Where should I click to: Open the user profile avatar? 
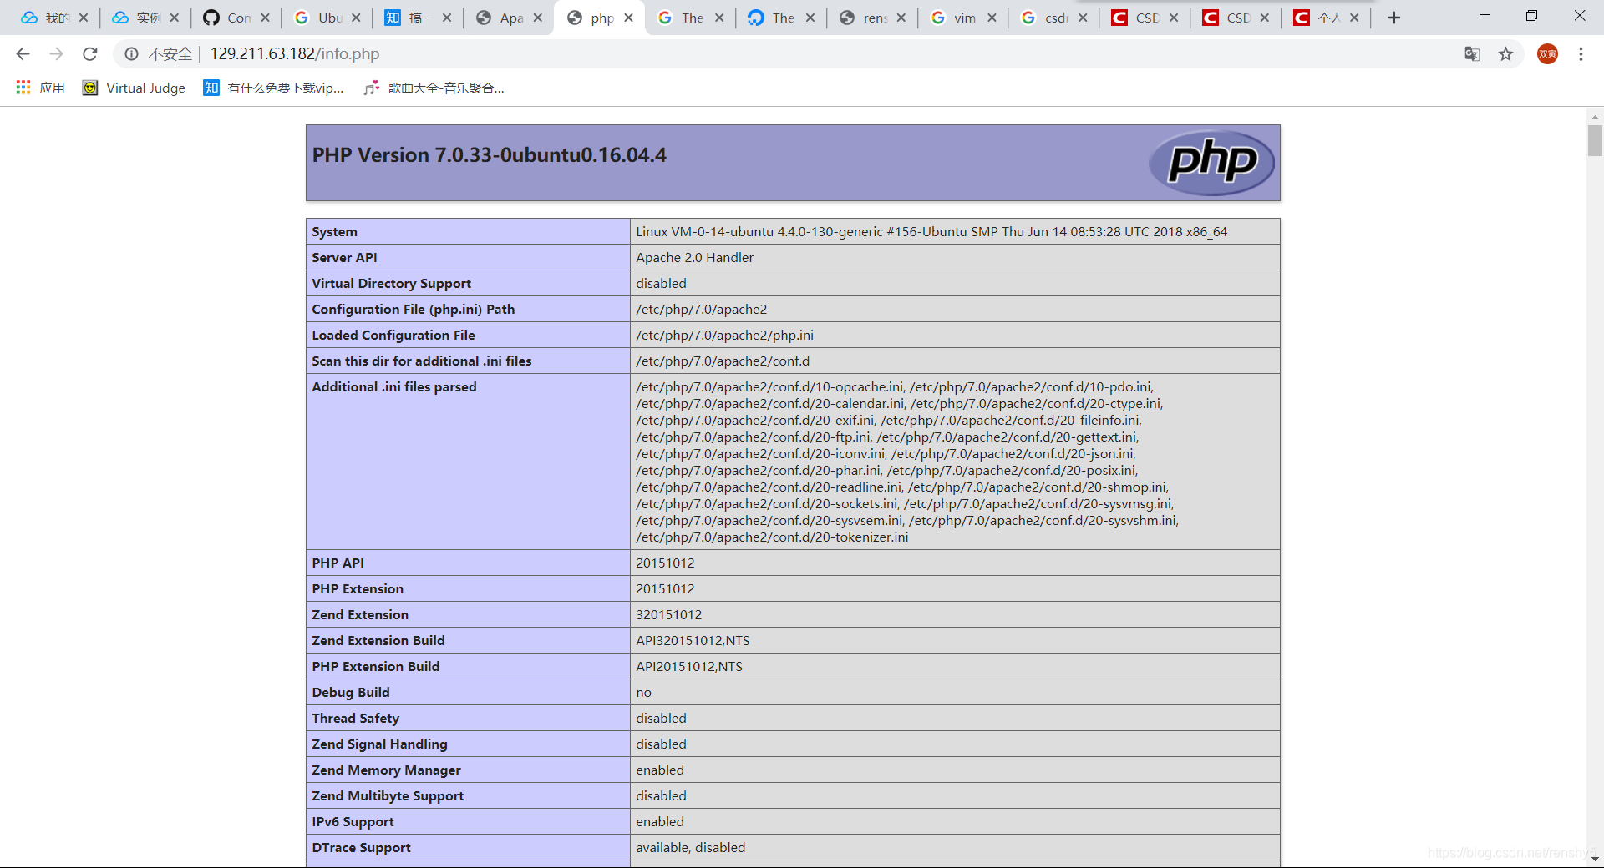tap(1547, 54)
